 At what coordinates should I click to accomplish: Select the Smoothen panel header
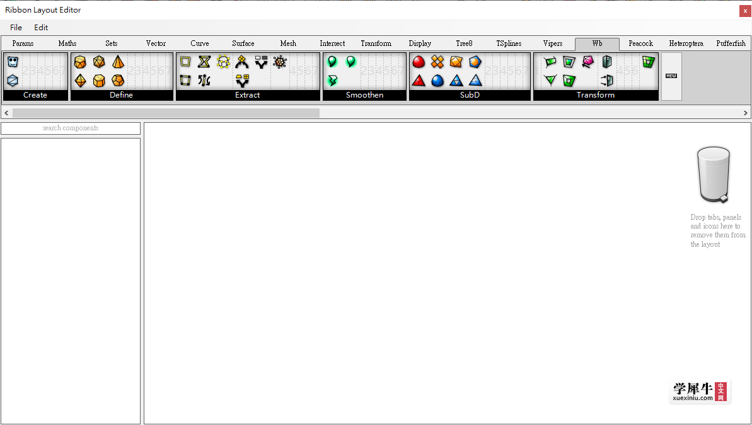[x=364, y=95]
